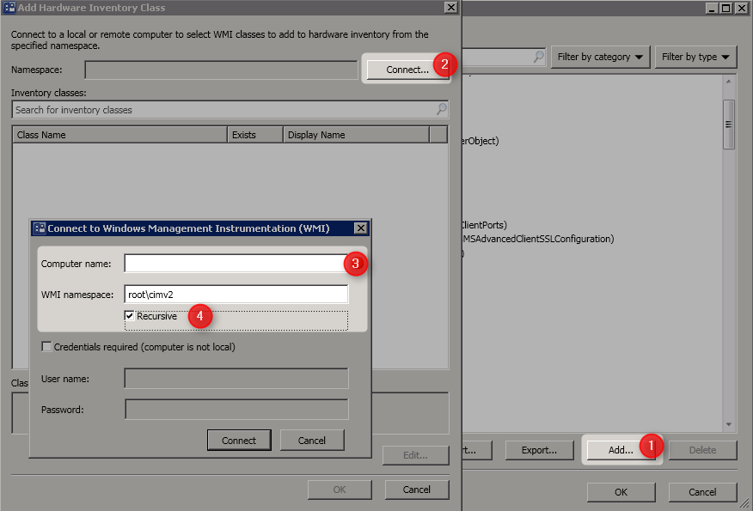Click the magnifier icon beside Filter by category
Viewport: 753px width, 511px height.
(x=539, y=57)
